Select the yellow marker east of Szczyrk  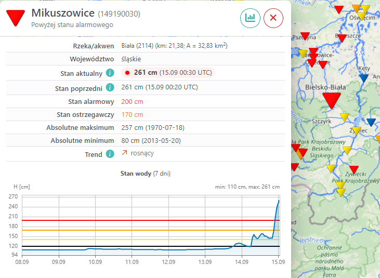(x=344, y=117)
